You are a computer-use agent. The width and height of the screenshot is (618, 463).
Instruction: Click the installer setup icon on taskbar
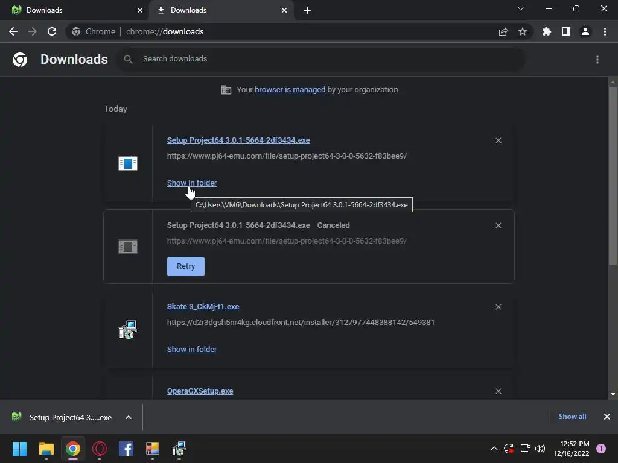179,449
